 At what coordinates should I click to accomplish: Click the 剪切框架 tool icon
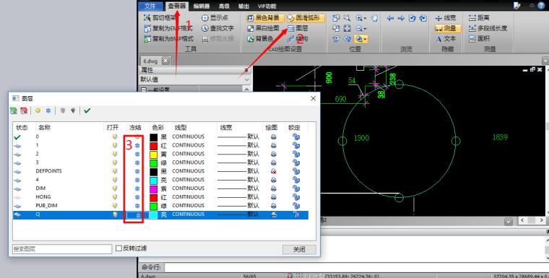pyautogui.click(x=147, y=17)
